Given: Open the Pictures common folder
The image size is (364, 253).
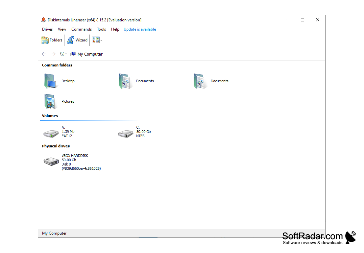Looking at the screenshot, I should (x=50, y=102).
